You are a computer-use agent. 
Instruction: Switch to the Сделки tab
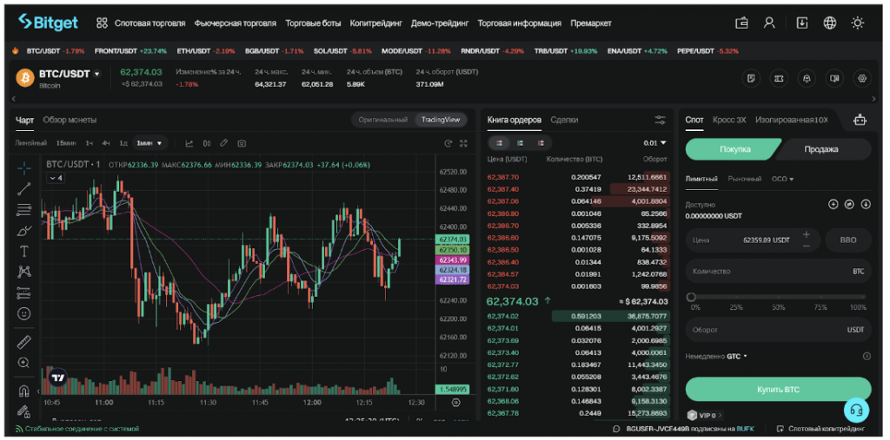tap(564, 120)
